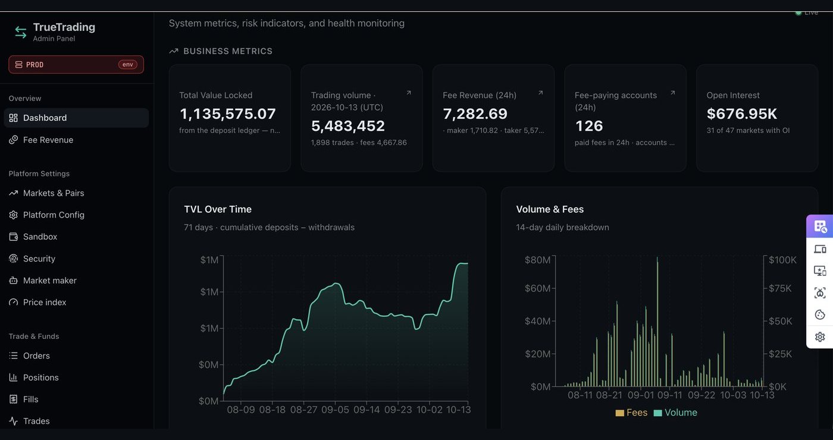This screenshot has height=440, width=833.
Task: Click the "14-day daily breakdown" subtitle
Action: tap(562, 227)
